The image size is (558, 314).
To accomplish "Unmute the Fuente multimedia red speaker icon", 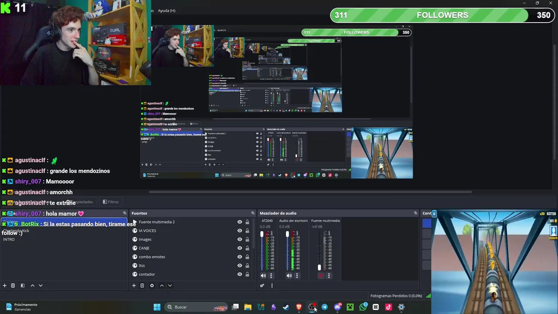I will (x=321, y=276).
